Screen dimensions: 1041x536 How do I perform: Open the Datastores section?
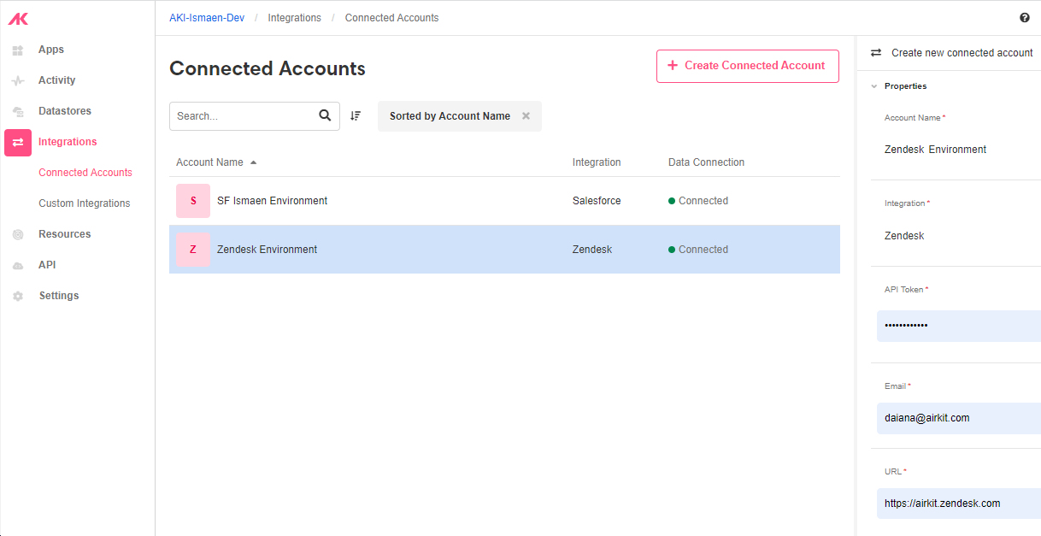tap(65, 111)
